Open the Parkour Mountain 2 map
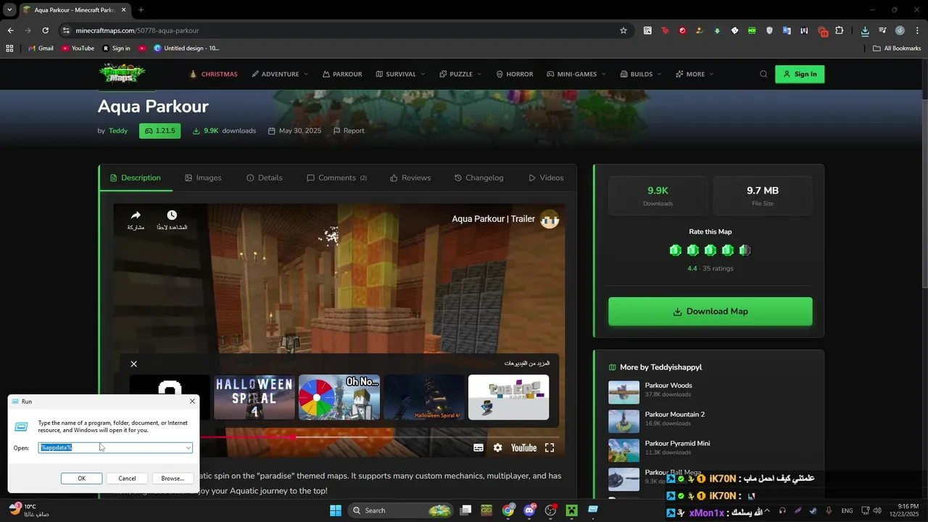 click(x=675, y=414)
